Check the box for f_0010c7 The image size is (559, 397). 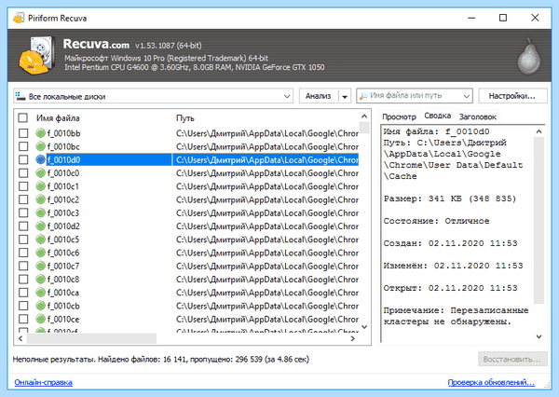pos(23,266)
